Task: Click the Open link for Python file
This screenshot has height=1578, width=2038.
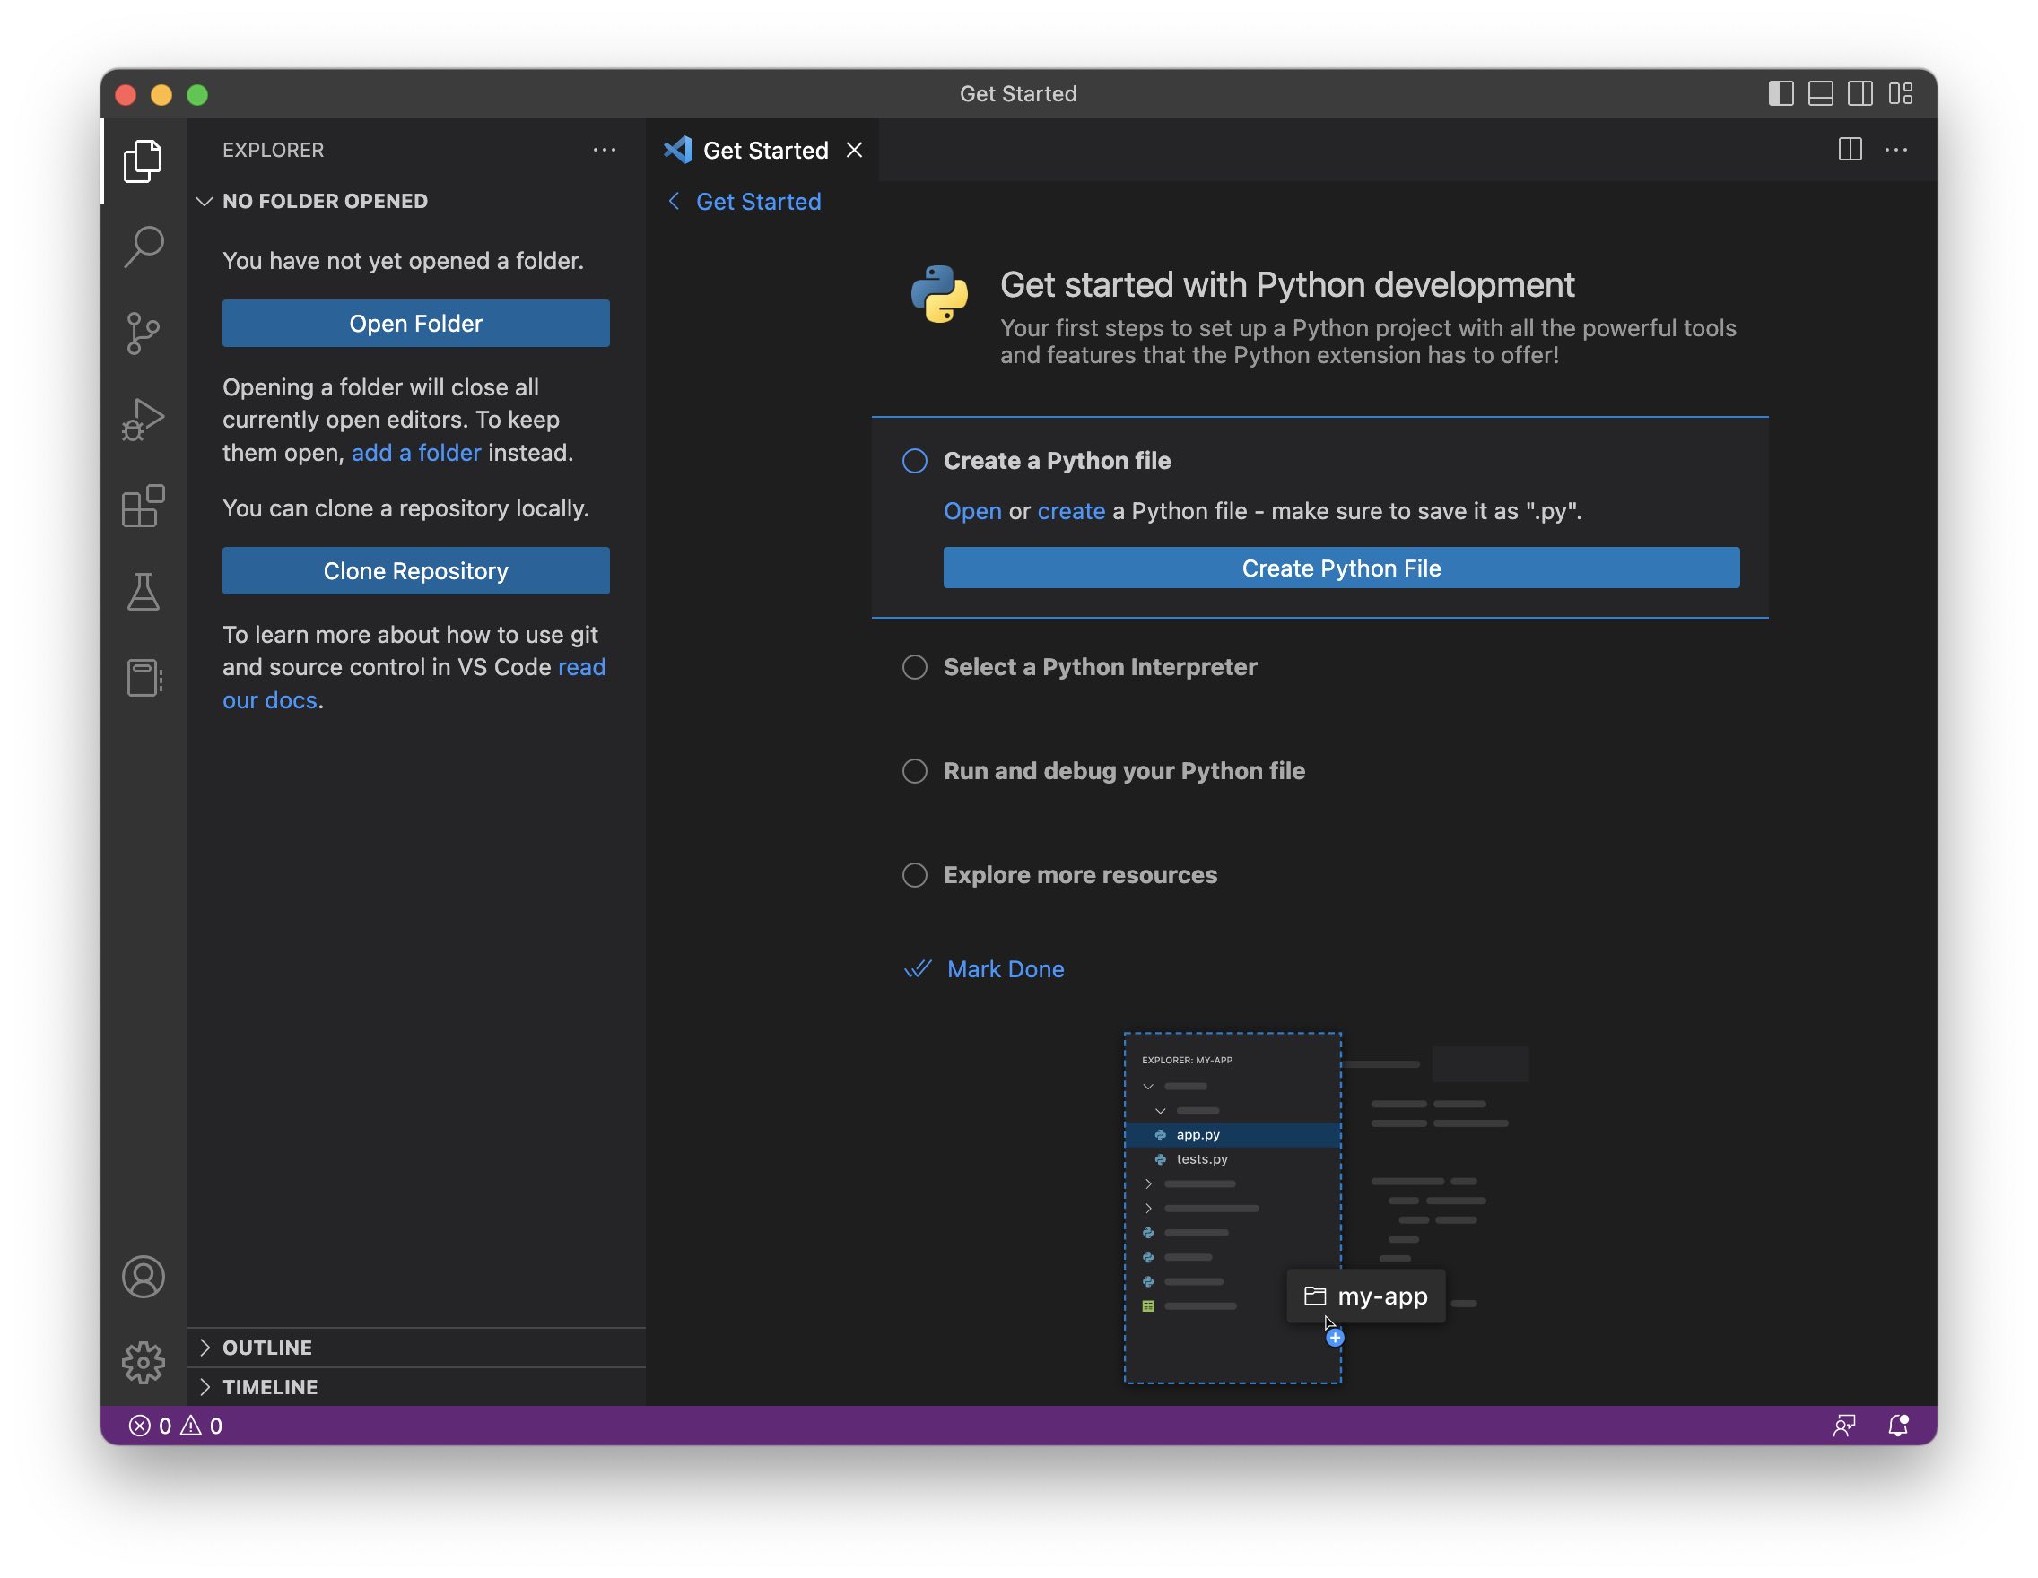Action: pyautogui.click(x=971, y=511)
